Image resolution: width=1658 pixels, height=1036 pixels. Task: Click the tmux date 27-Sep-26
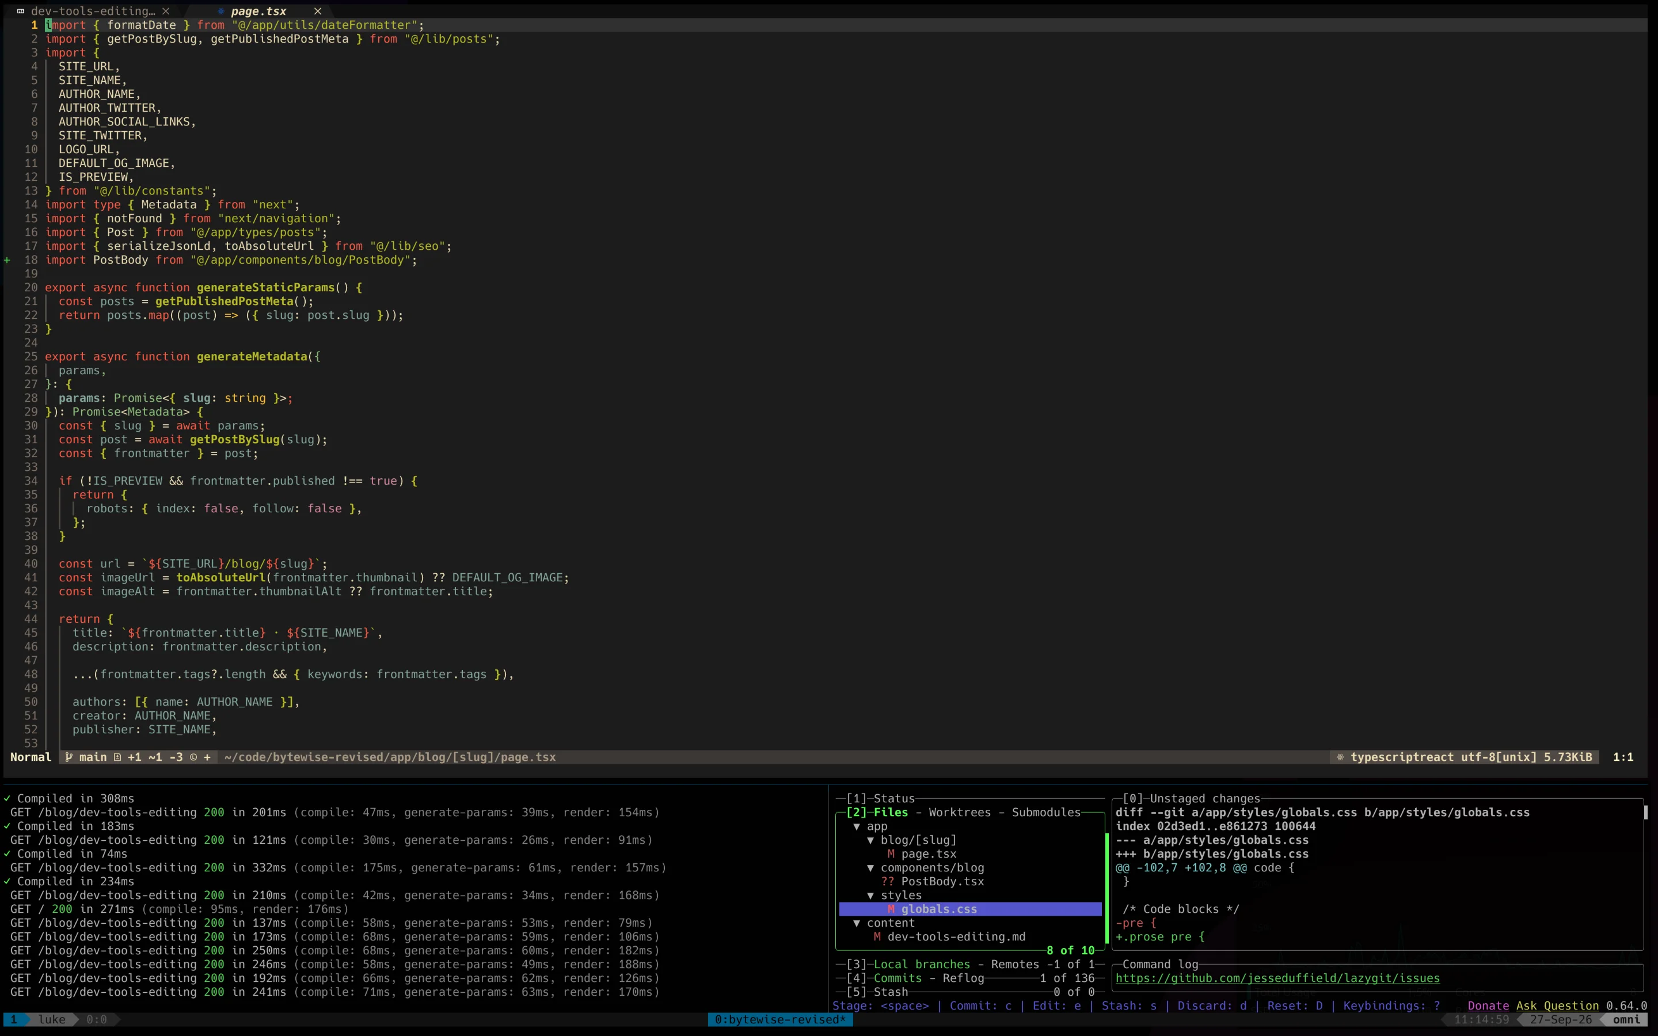[x=1561, y=1019]
